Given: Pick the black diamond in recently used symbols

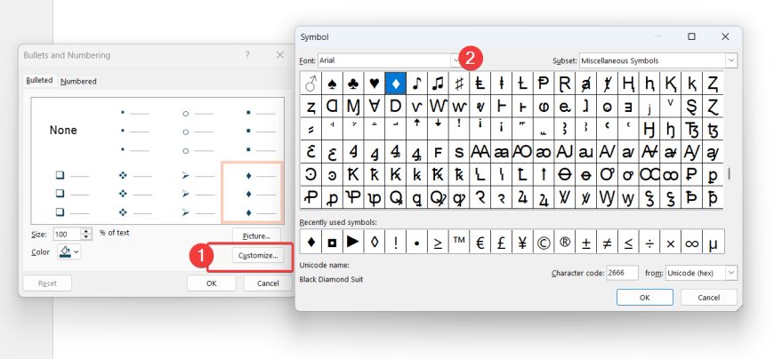Looking at the screenshot, I should (x=311, y=242).
